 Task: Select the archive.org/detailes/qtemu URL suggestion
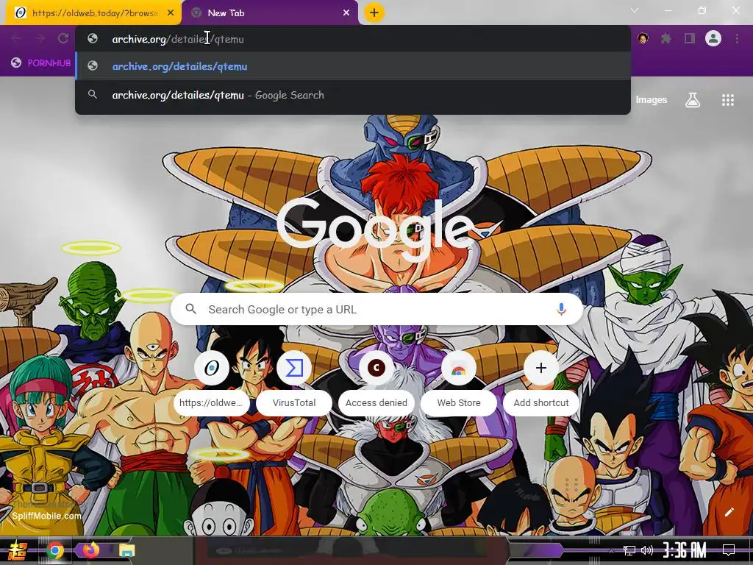(353, 66)
